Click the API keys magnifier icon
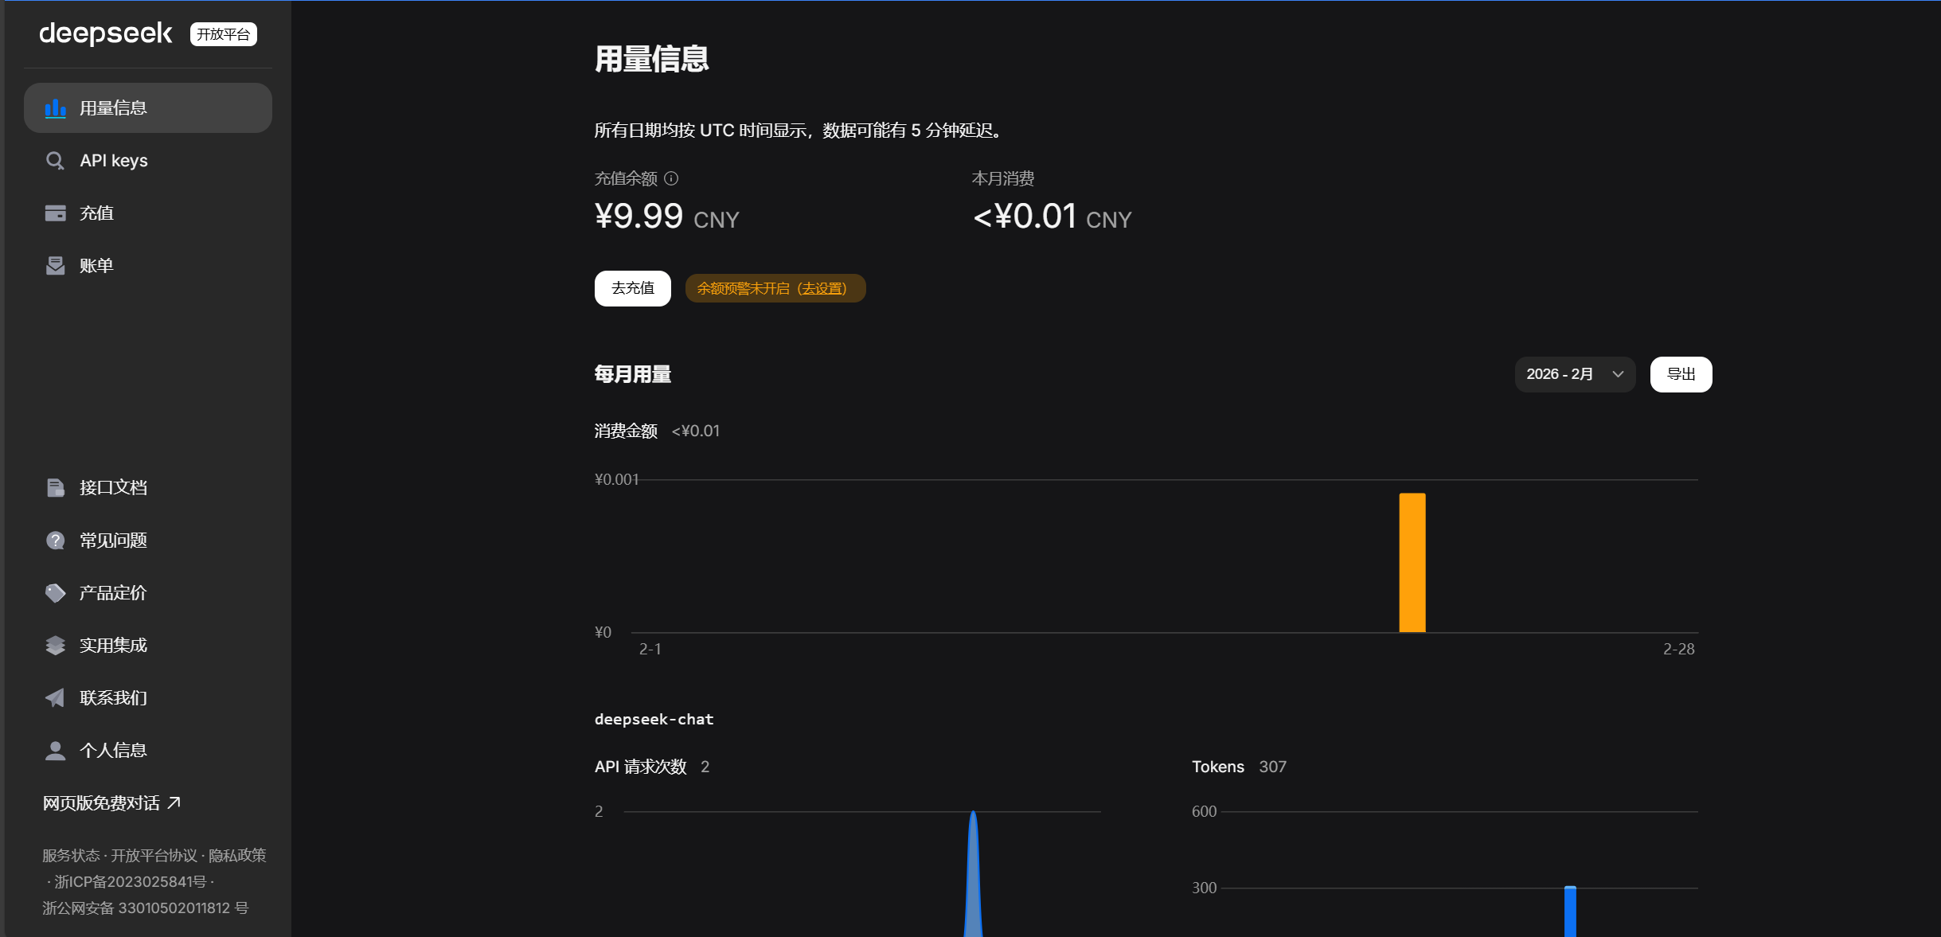The image size is (1941, 937). [x=55, y=161]
